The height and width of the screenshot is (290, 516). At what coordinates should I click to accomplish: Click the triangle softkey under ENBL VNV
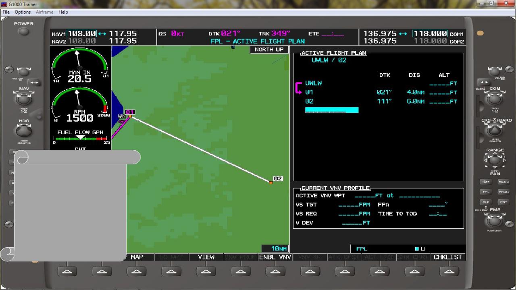275,271
